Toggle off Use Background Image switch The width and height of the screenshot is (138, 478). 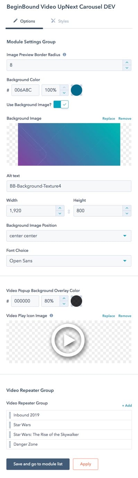pos(61,104)
